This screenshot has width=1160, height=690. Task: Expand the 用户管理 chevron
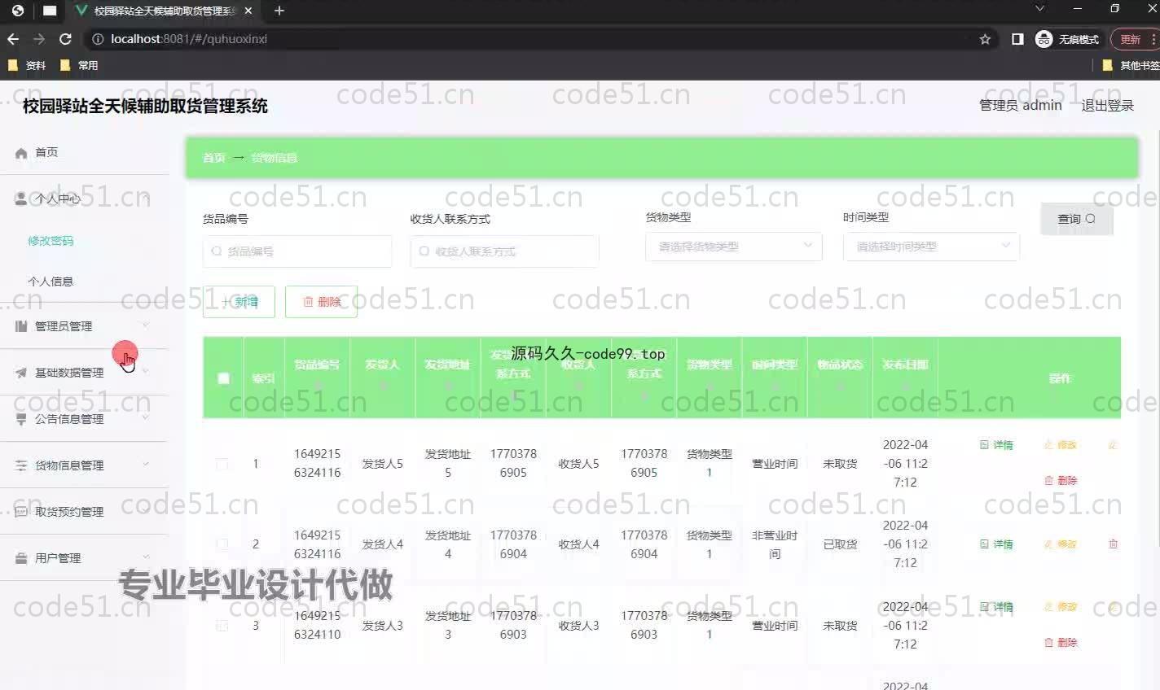coord(146,557)
